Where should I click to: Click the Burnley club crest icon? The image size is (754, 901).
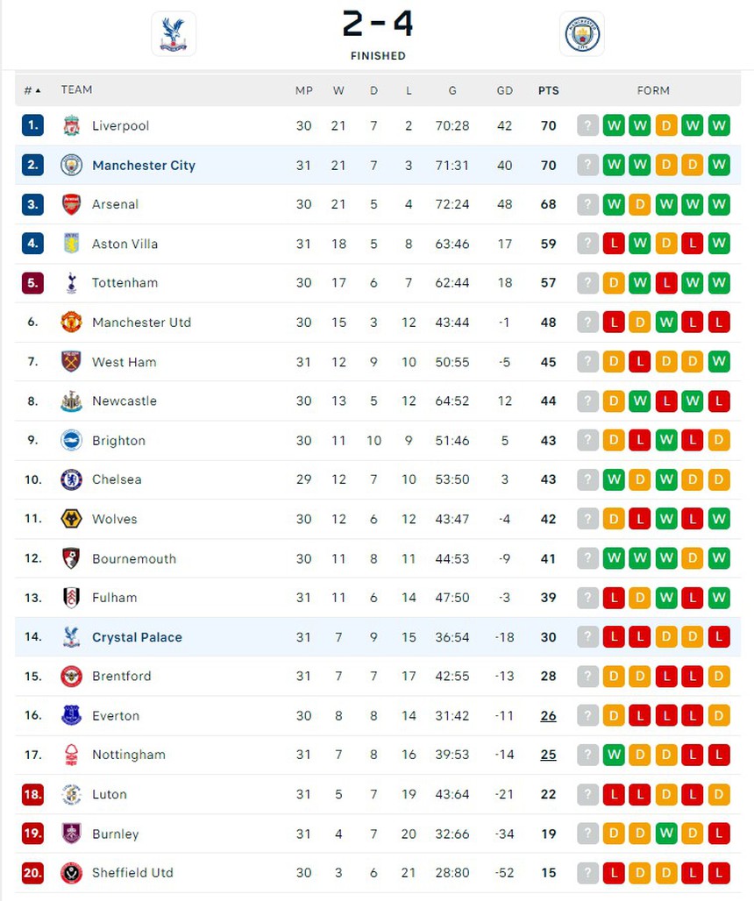pyautogui.click(x=71, y=834)
